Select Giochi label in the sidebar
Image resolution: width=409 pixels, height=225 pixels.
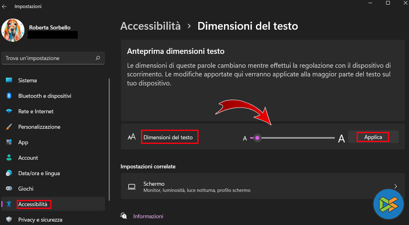pyautogui.click(x=26, y=189)
